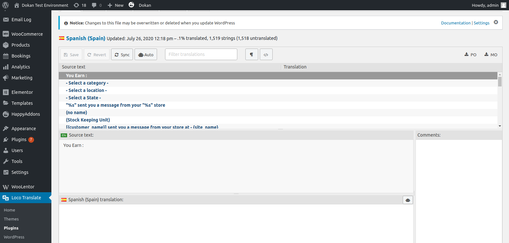Image resolution: width=509 pixels, height=243 pixels.
Task: Click the string list scrollbar thumb
Action: tap(500, 82)
